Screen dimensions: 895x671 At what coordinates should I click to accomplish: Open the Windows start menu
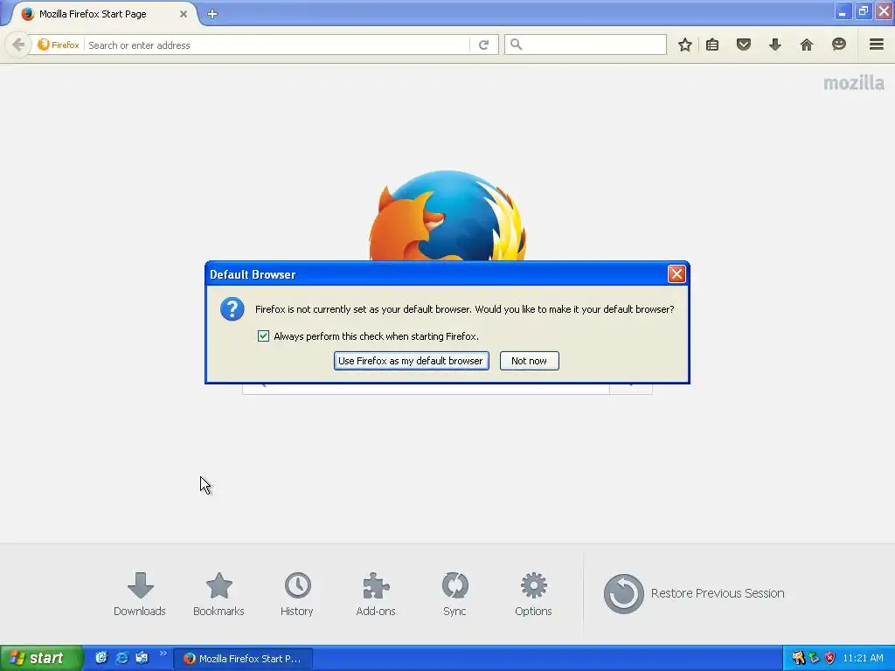coord(41,659)
